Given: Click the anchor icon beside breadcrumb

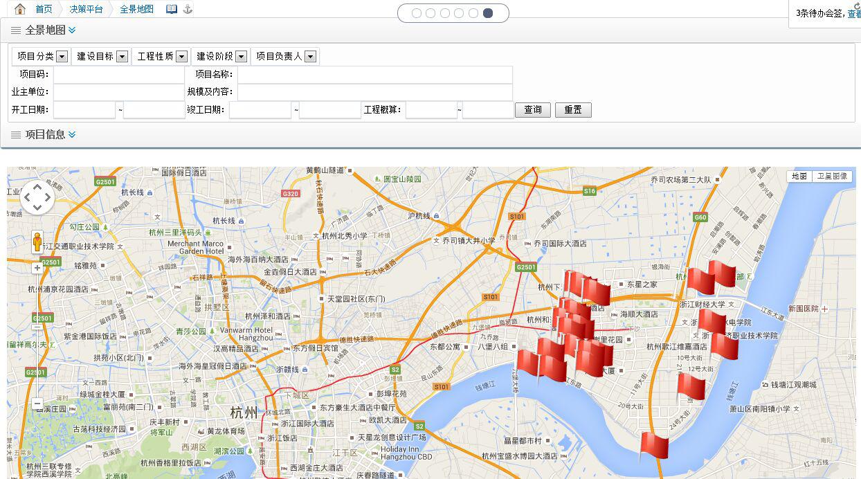Looking at the screenshot, I should pyautogui.click(x=187, y=9).
